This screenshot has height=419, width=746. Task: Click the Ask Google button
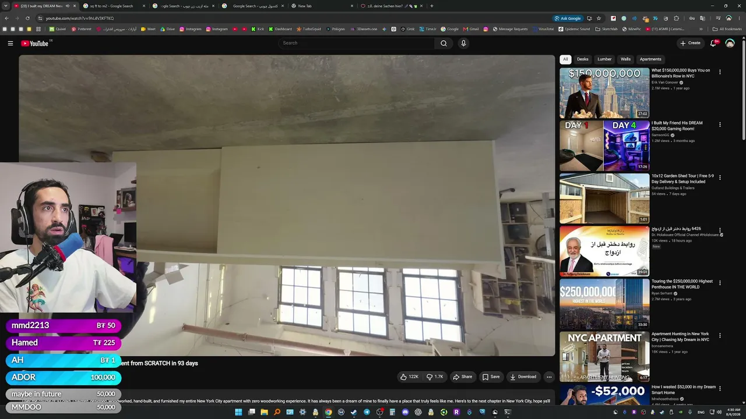(x=568, y=18)
